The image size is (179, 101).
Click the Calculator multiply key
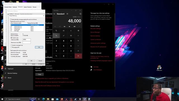(78, 41)
